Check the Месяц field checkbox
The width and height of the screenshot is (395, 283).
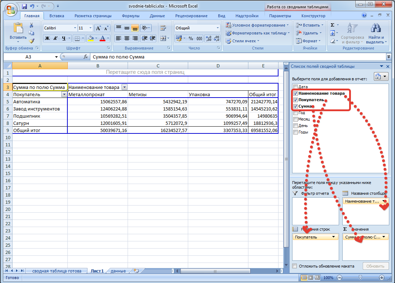point(295,119)
